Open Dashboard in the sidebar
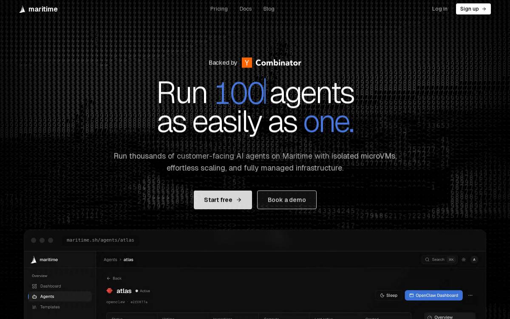Screen dimensions: 510x319 [60, 286]
